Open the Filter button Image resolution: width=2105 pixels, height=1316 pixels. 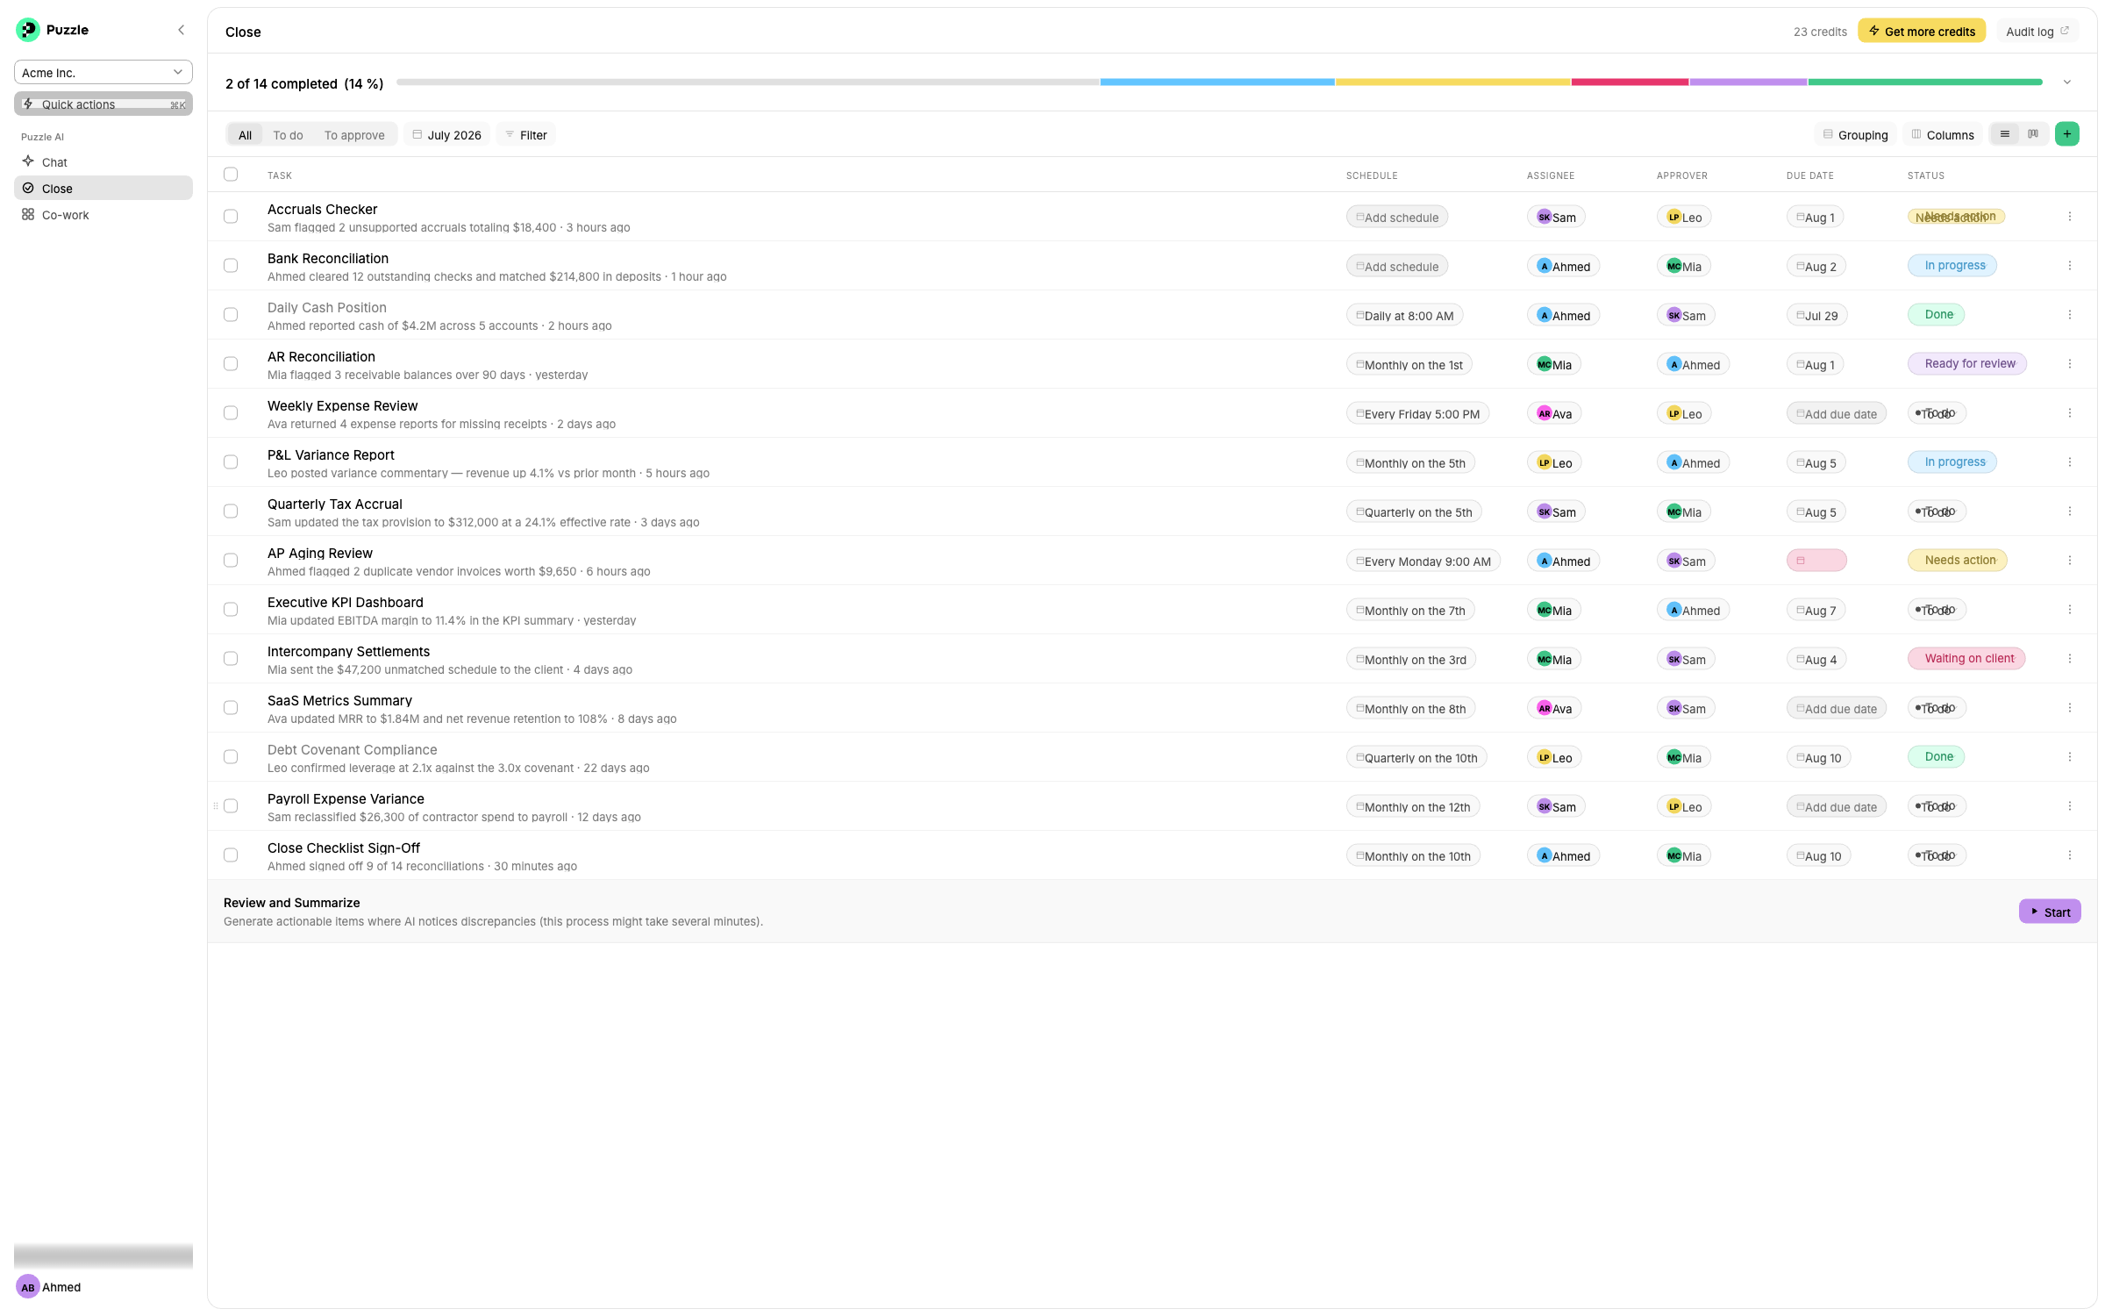click(x=526, y=134)
